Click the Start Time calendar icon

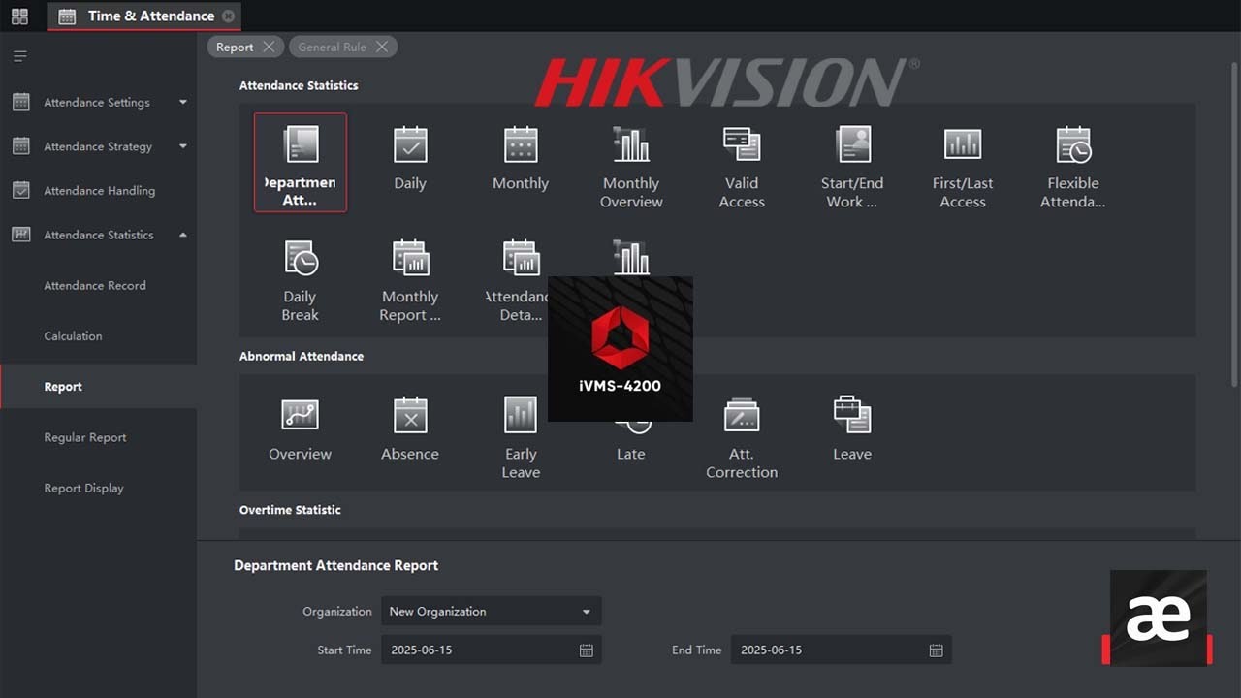point(587,650)
